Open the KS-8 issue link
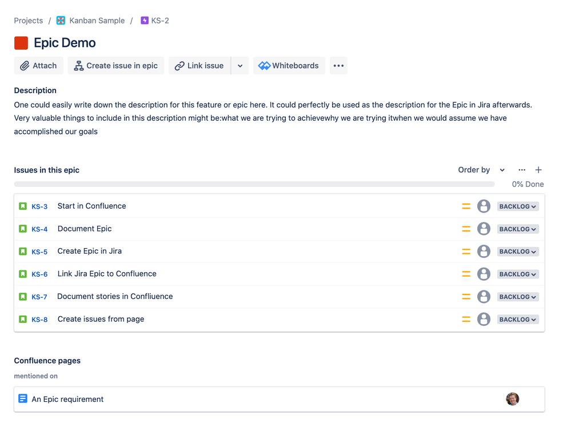The width and height of the screenshot is (571, 427). click(x=39, y=320)
